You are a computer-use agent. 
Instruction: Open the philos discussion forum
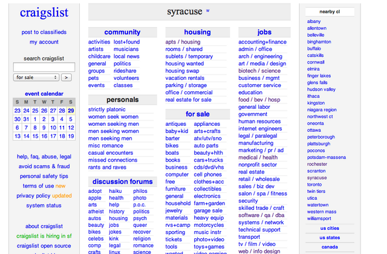(x=140, y=191)
